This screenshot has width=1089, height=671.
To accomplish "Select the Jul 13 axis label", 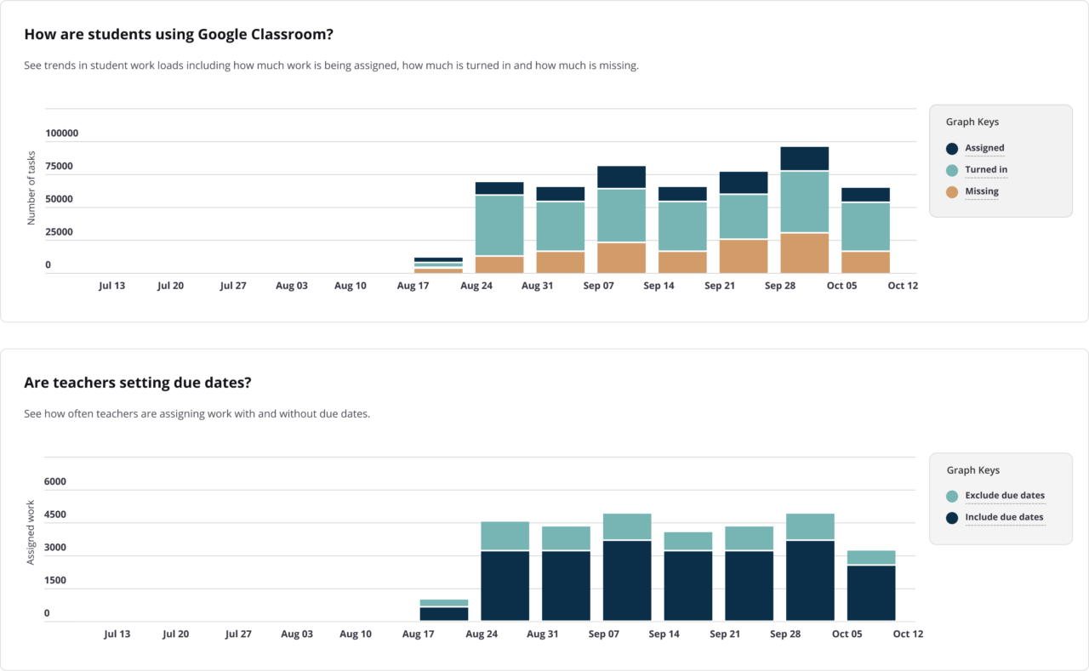I will pos(112,285).
